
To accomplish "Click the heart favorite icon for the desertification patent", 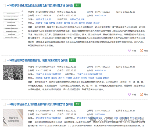I will coord(129,51).
